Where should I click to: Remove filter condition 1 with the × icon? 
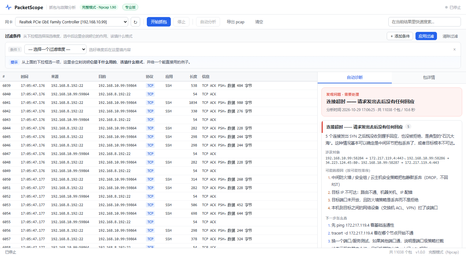tap(455, 50)
